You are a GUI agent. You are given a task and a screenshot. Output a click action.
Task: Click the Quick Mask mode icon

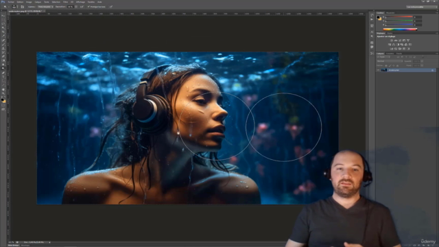(3, 106)
